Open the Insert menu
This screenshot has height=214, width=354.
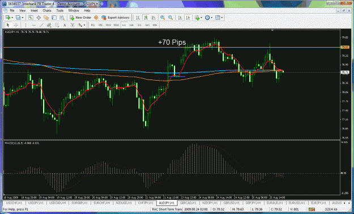click(x=34, y=10)
